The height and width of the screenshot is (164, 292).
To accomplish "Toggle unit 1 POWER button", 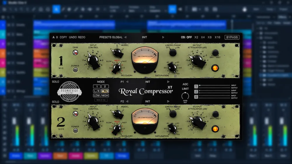I will pyautogui.click(x=75, y=70).
